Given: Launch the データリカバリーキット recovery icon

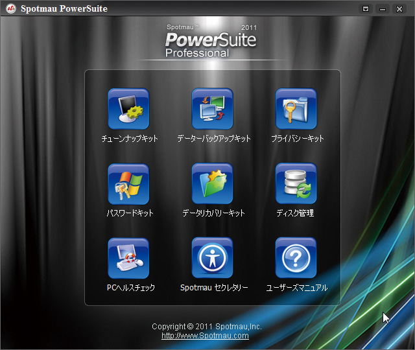Looking at the screenshot, I should pyautogui.click(x=212, y=183).
